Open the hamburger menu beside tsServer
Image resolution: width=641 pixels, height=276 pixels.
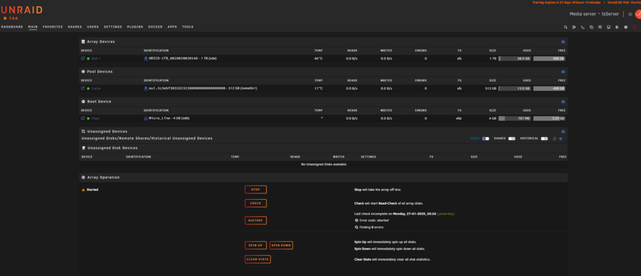630,14
